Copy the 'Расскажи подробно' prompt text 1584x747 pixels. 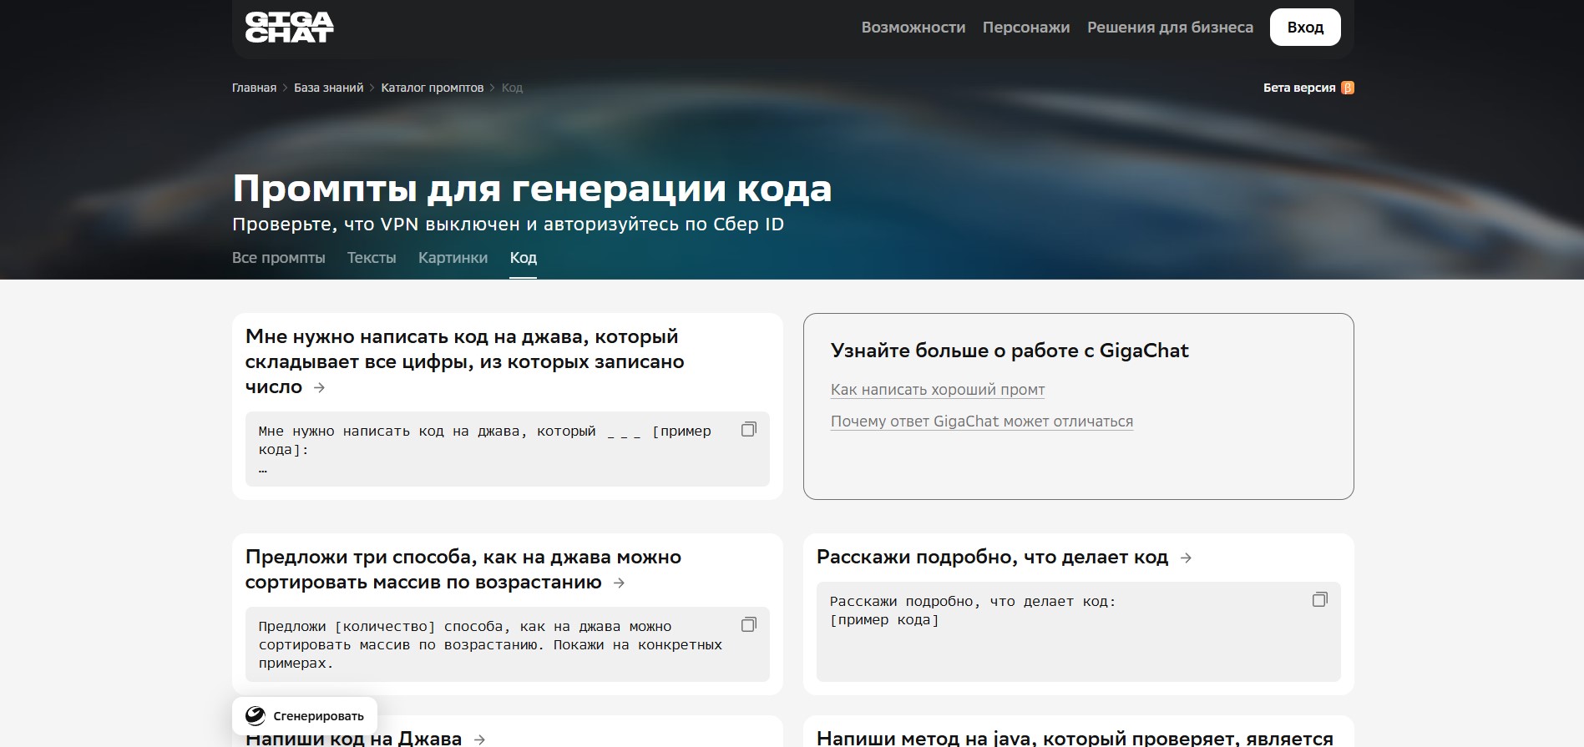(x=1320, y=599)
